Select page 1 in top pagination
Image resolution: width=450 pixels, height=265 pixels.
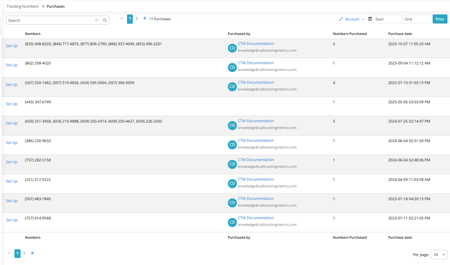pos(130,19)
